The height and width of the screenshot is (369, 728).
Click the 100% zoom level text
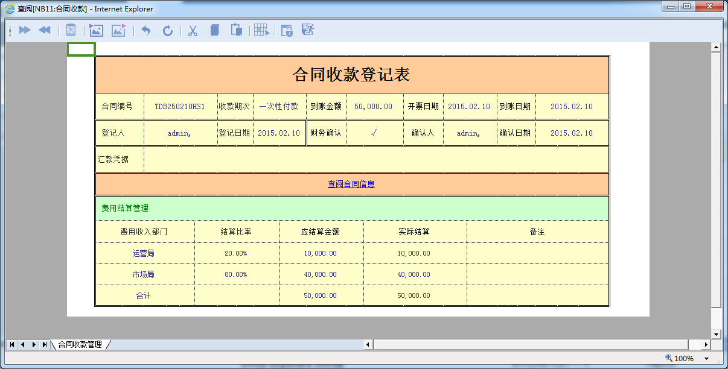pyautogui.click(x=684, y=359)
